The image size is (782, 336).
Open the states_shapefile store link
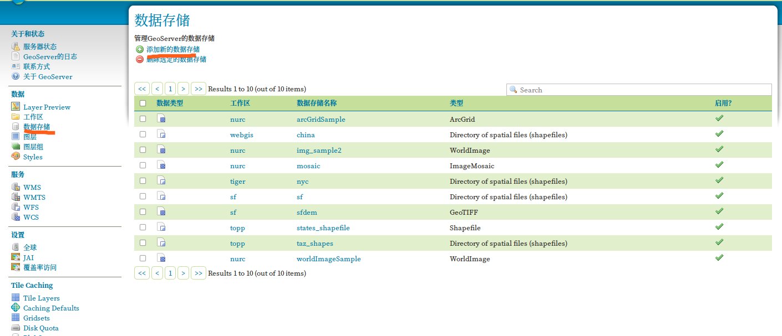[323, 228]
